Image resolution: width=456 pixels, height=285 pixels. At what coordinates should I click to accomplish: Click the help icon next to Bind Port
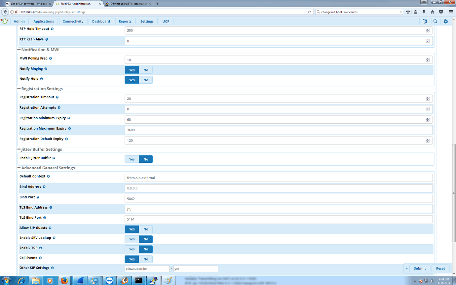click(x=38, y=197)
